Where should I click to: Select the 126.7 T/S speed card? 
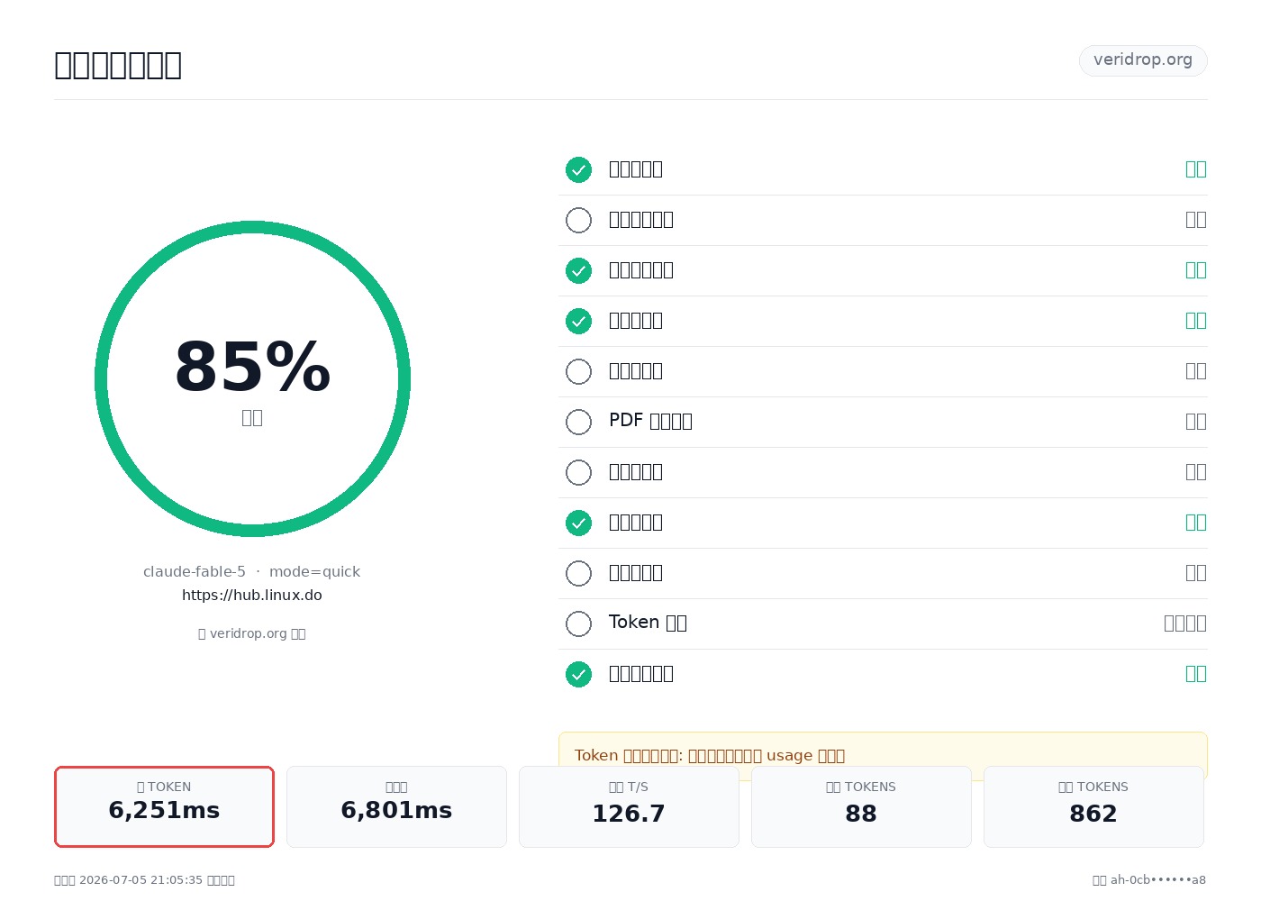click(629, 806)
